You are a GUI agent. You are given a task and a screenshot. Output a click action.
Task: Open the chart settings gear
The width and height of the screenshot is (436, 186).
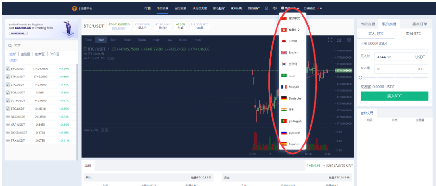coord(349,40)
